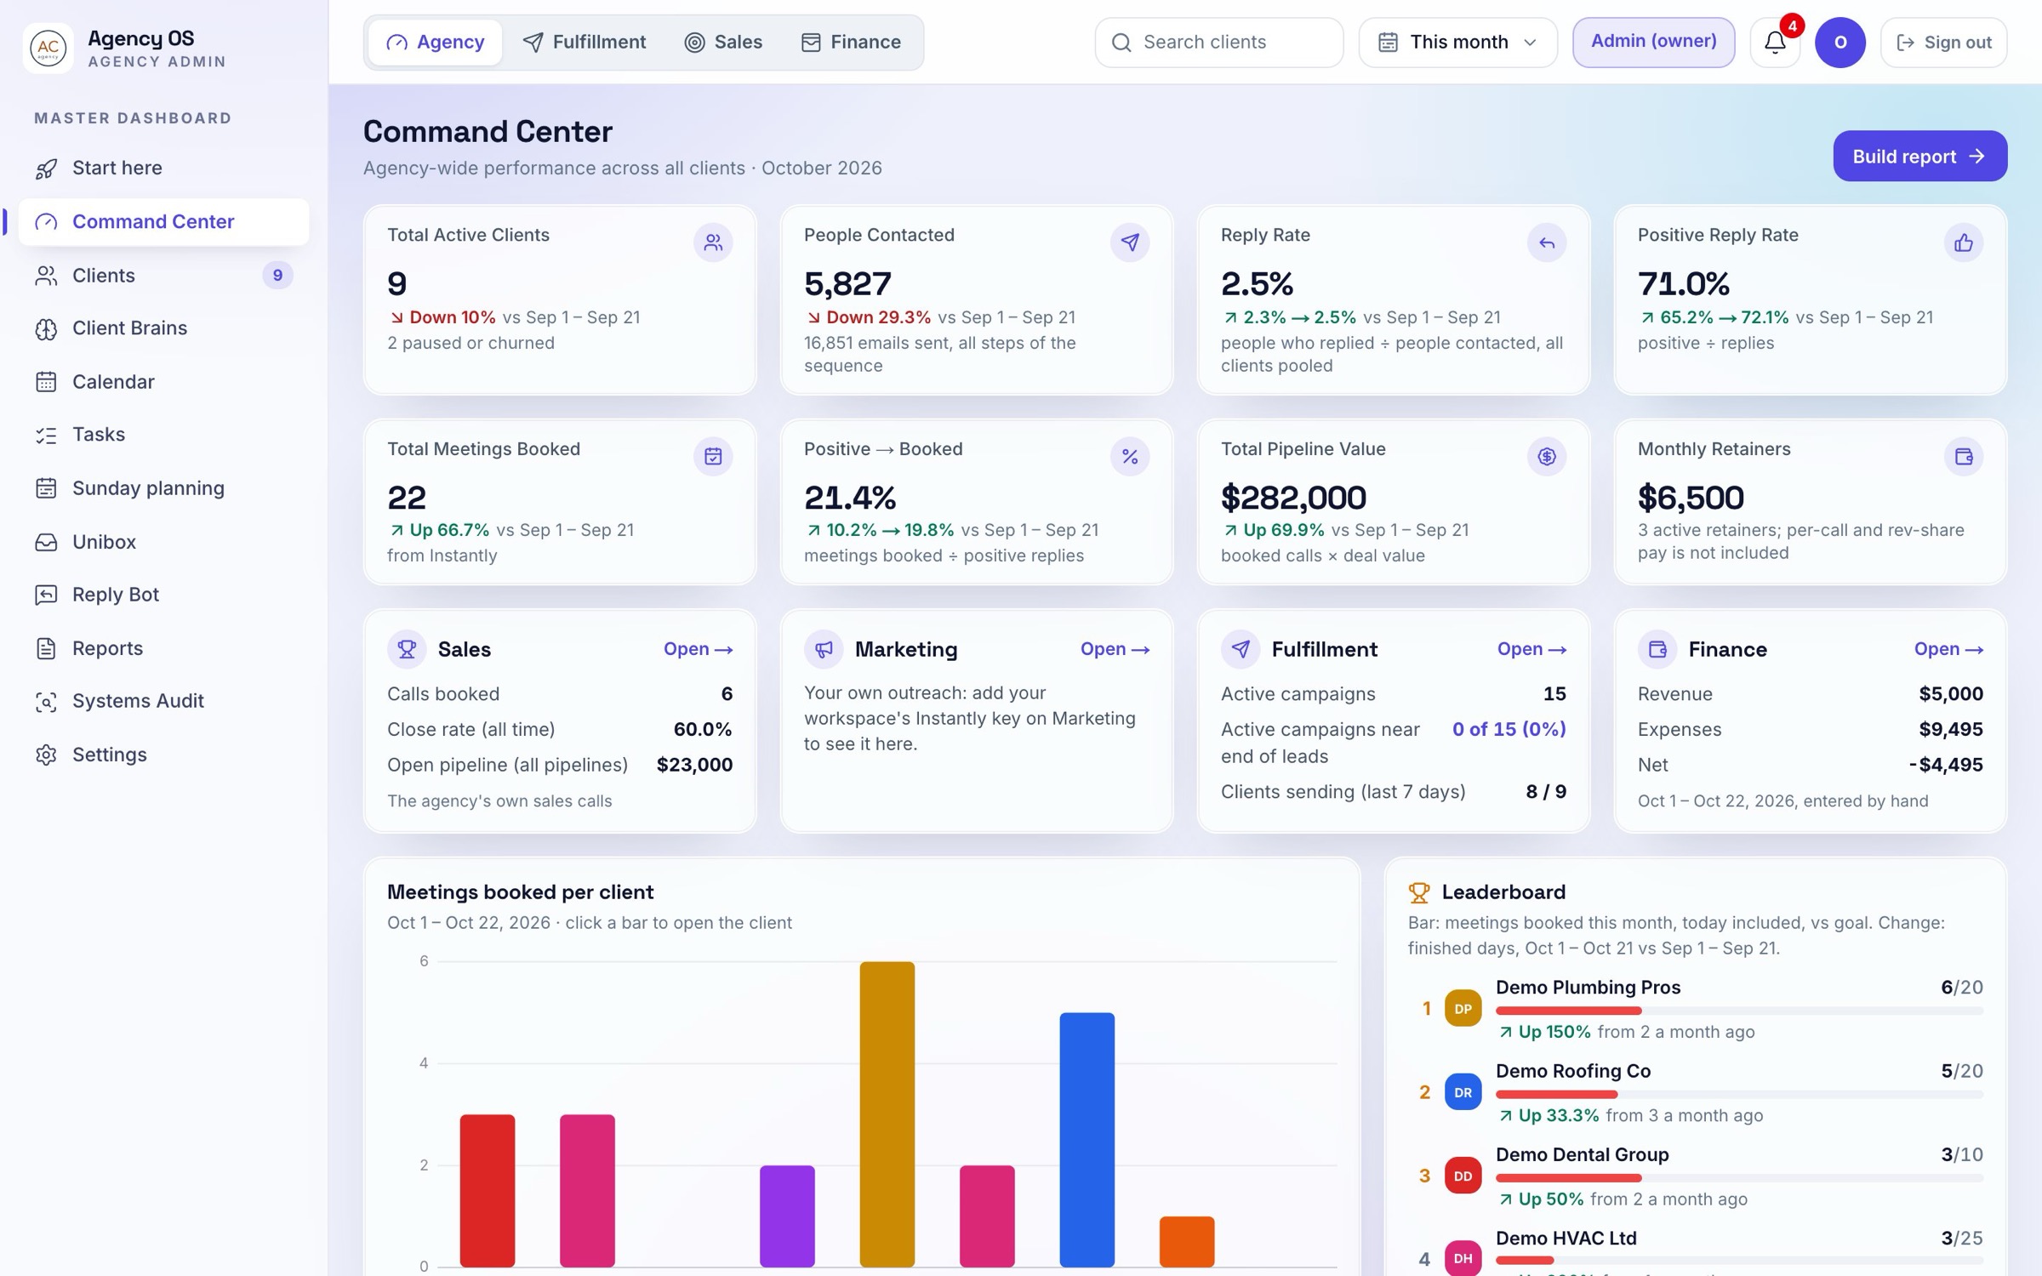Click the DR avatar for Demo Roofing Co
The height and width of the screenshot is (1276, 2042).
[1463, 1092]
